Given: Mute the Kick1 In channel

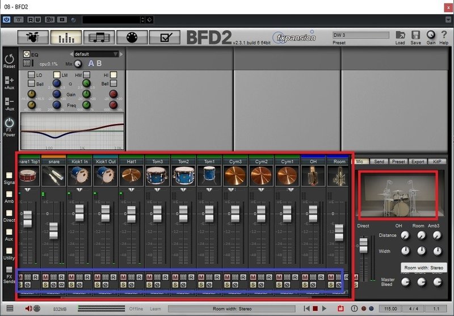Looking at the screenshot, I should 72,277.
